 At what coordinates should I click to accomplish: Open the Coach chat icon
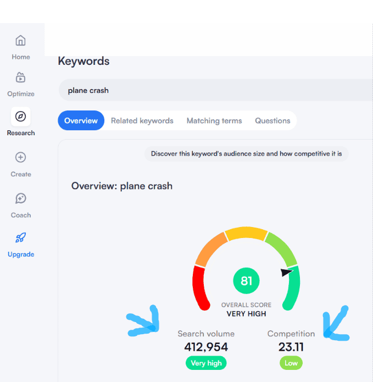[21, 198]
